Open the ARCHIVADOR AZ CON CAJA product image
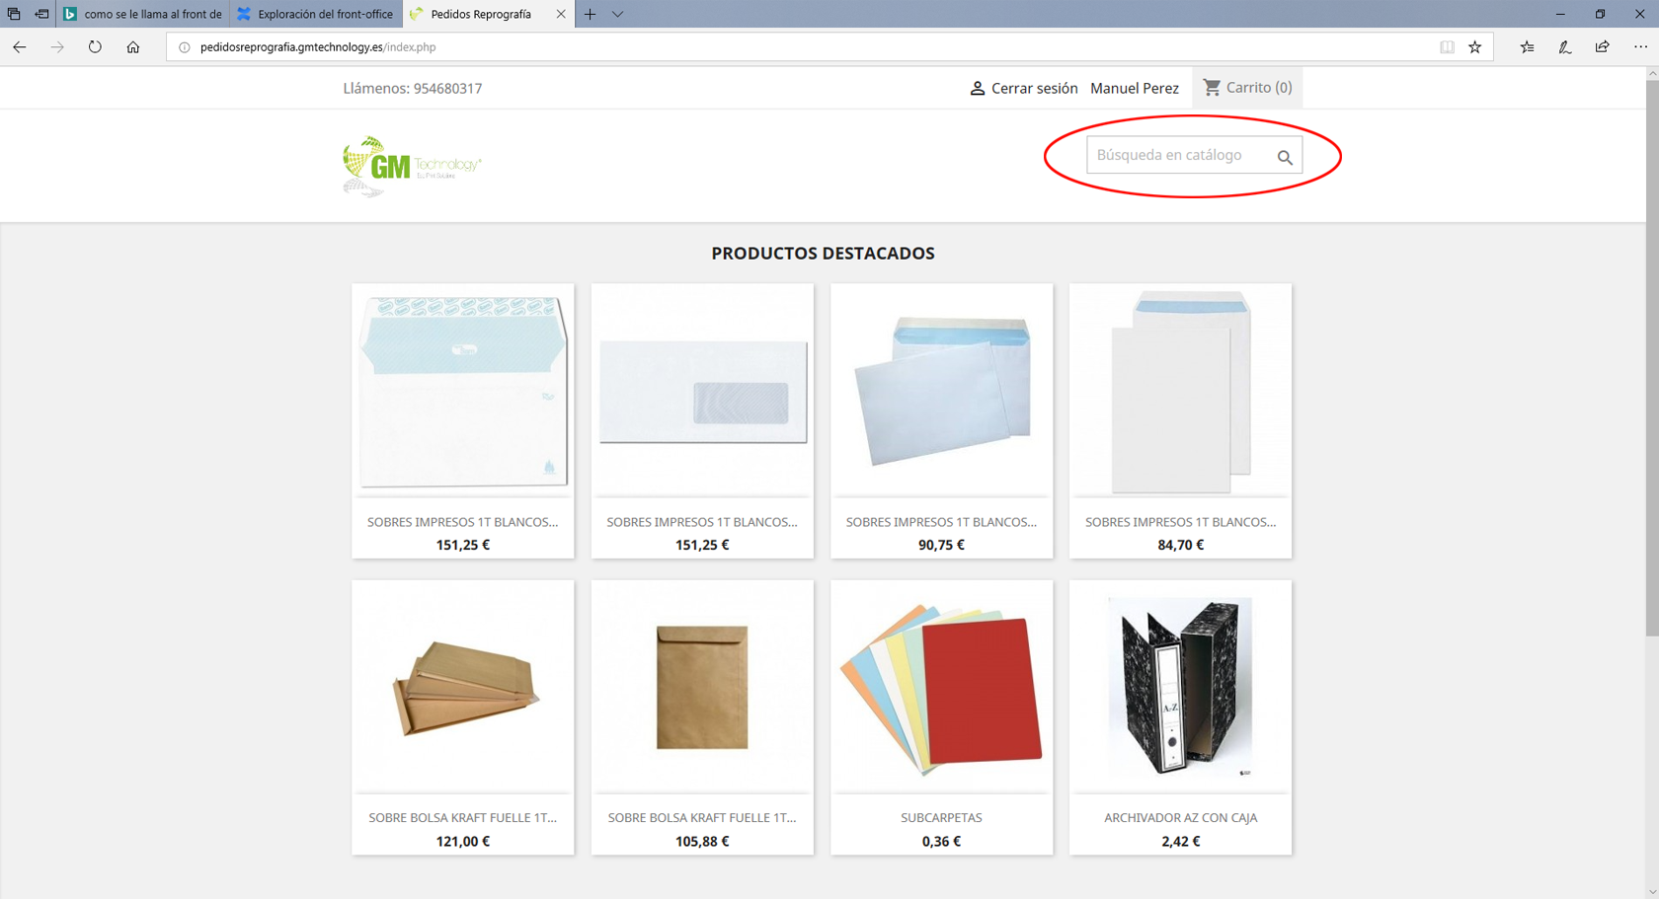 1180,687
